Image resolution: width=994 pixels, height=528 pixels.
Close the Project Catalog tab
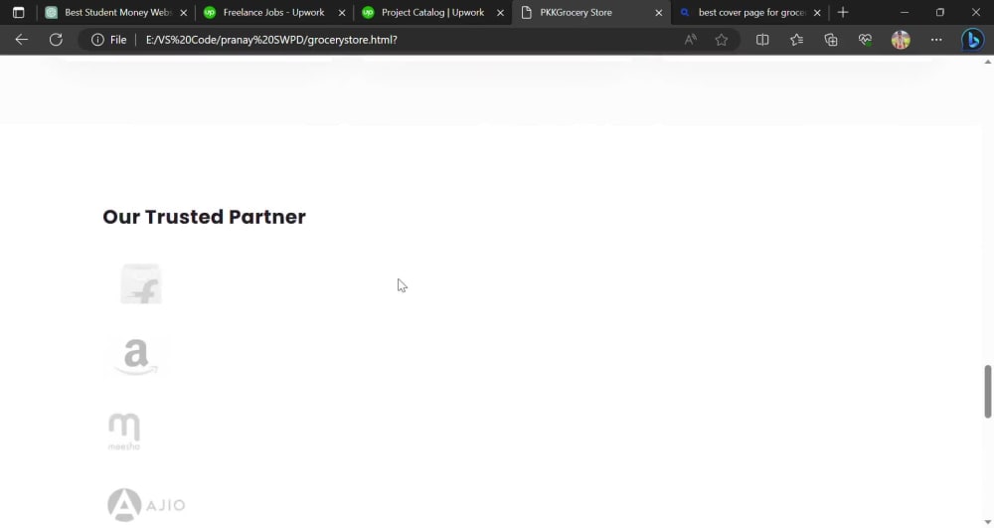tap(500, 12)
